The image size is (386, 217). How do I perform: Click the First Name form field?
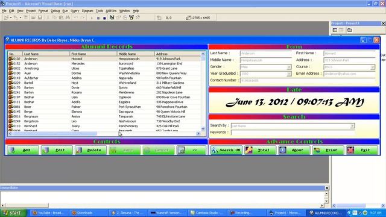point(349,54)
